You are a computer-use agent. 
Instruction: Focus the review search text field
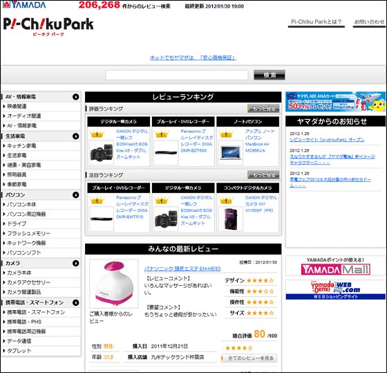pyautogui.click(x=176, y=75)
